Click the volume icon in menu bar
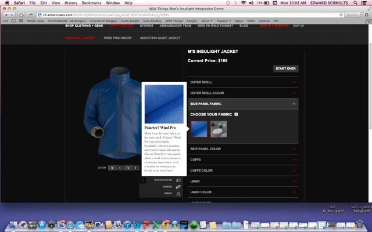This screenshot has height=232, width=372. point(251,3)
